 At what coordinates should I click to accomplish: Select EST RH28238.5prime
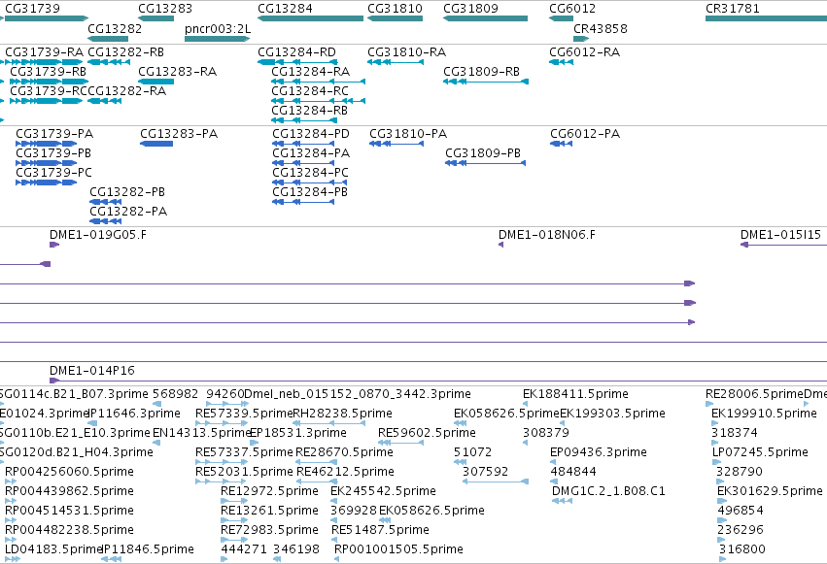[x=328, y=423]
